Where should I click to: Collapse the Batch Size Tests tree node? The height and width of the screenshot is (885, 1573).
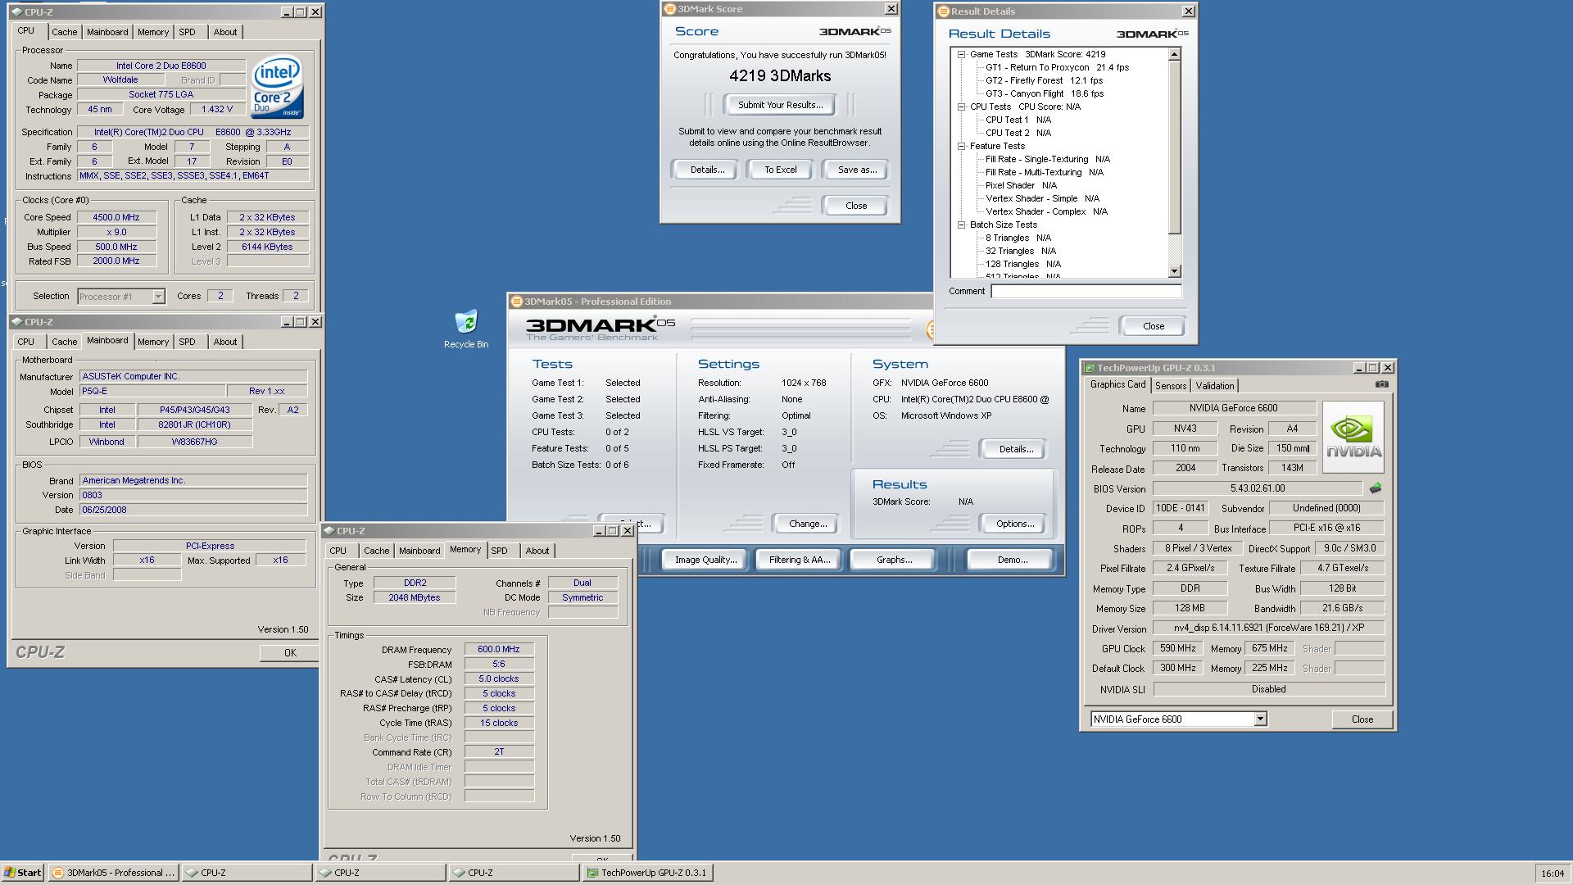pyautogui.click(x=962, y=225)
